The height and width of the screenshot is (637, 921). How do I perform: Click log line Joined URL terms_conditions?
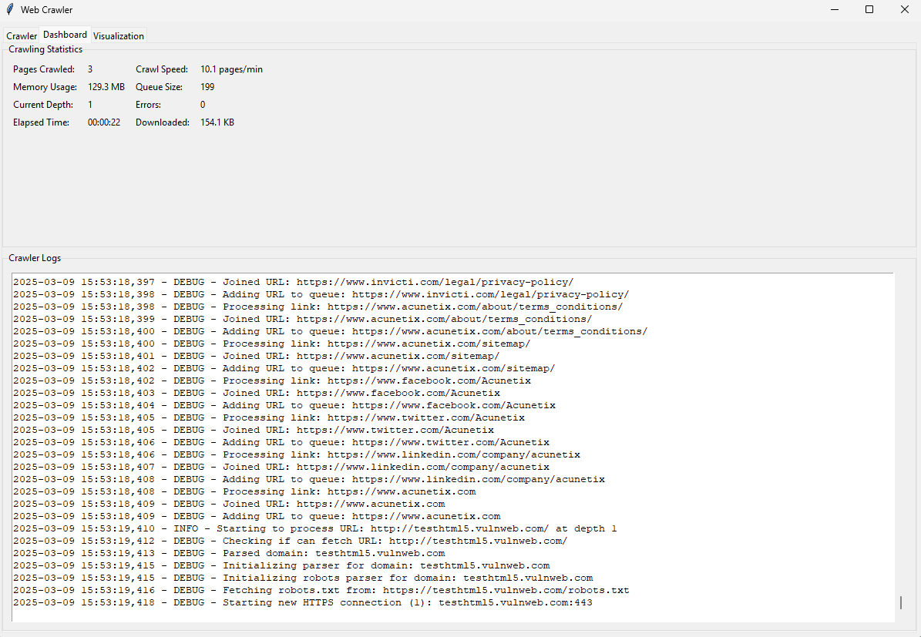(302, 319)
